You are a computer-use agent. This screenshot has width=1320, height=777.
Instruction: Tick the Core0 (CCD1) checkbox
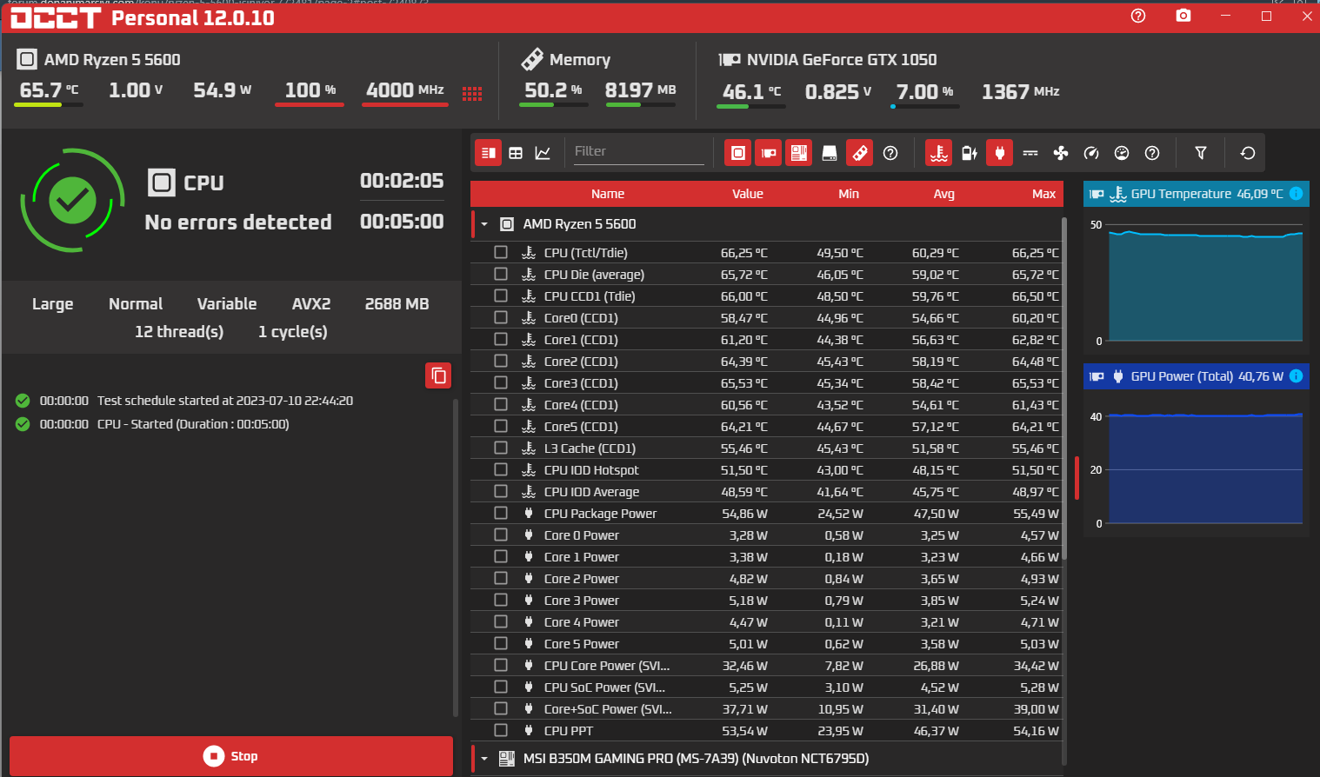click(501, 317)
